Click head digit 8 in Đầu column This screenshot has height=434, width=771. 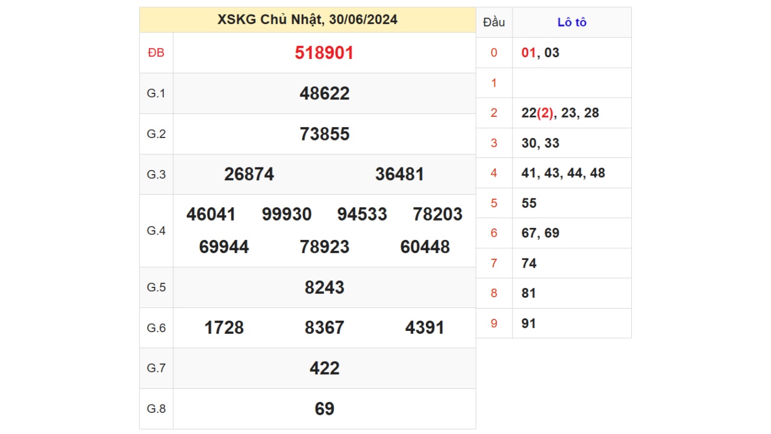click(x=494, y=294)
